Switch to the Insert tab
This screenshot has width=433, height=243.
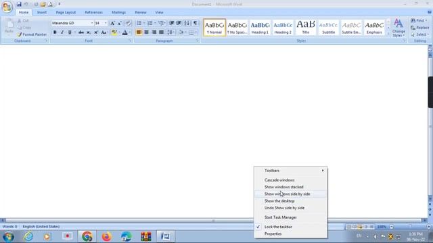pos(42,12)
